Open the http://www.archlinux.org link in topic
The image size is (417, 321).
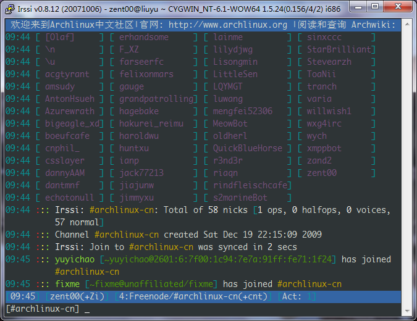pyautogui.click(x=228, y=25)
